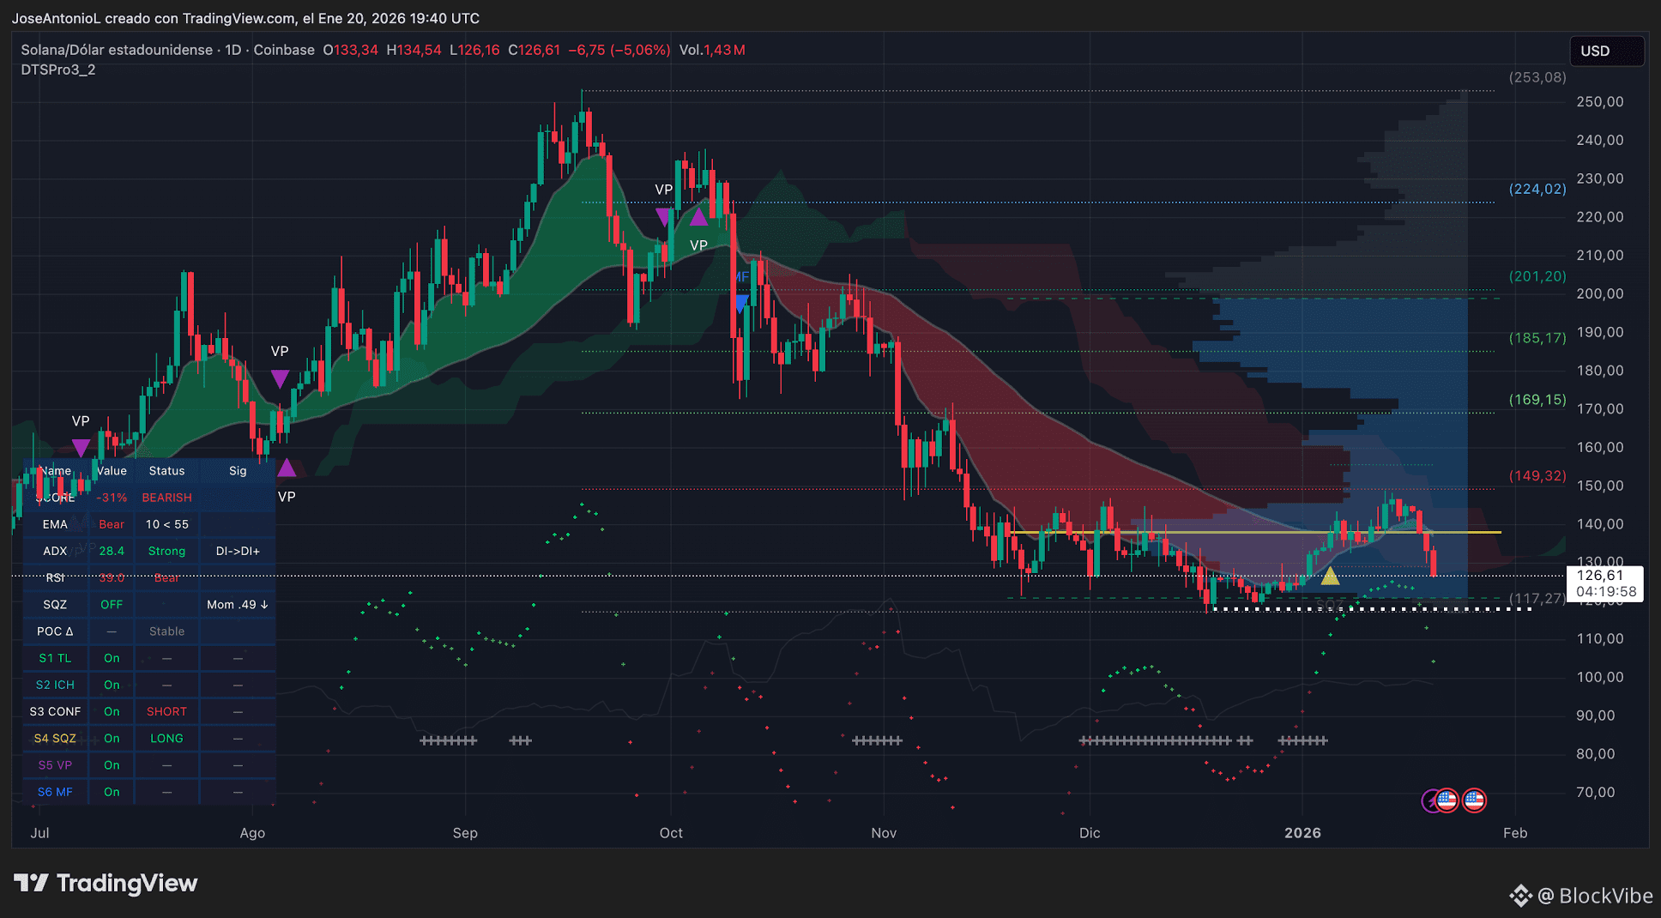Click the purple up-triangle beside the Sig column
This screenshot has width=1661, height=918.
point(287,468)
